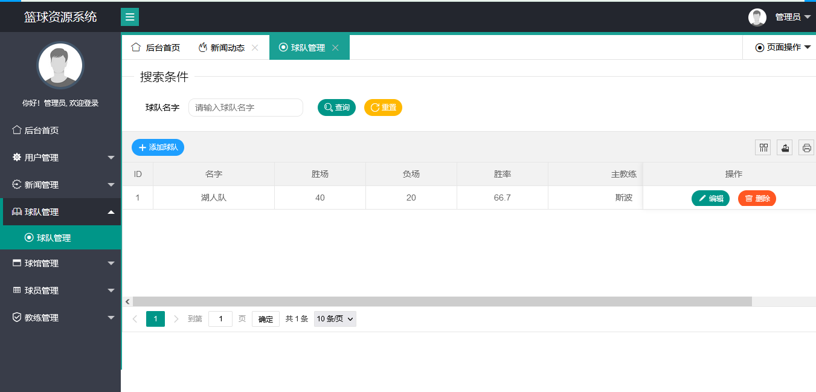Image resolution: width=816 pixels, height=392 pixels.
Task: Select 球队管理 submenu item
Action: [60, 238]
